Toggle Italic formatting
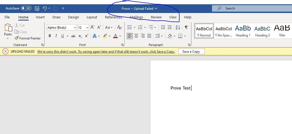The width and height of the screenshot is (292, 134). (56, 36)
